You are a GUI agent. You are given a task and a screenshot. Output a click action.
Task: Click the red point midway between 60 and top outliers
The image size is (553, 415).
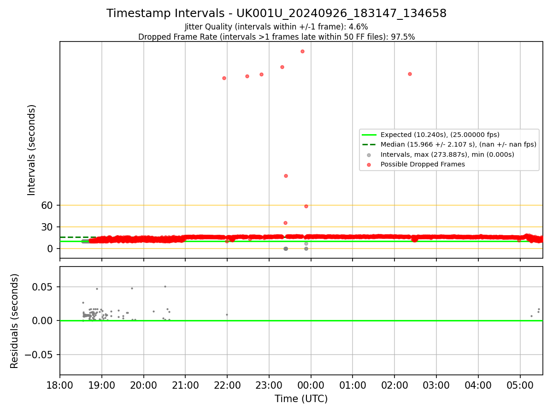click(x=286, y=176)
